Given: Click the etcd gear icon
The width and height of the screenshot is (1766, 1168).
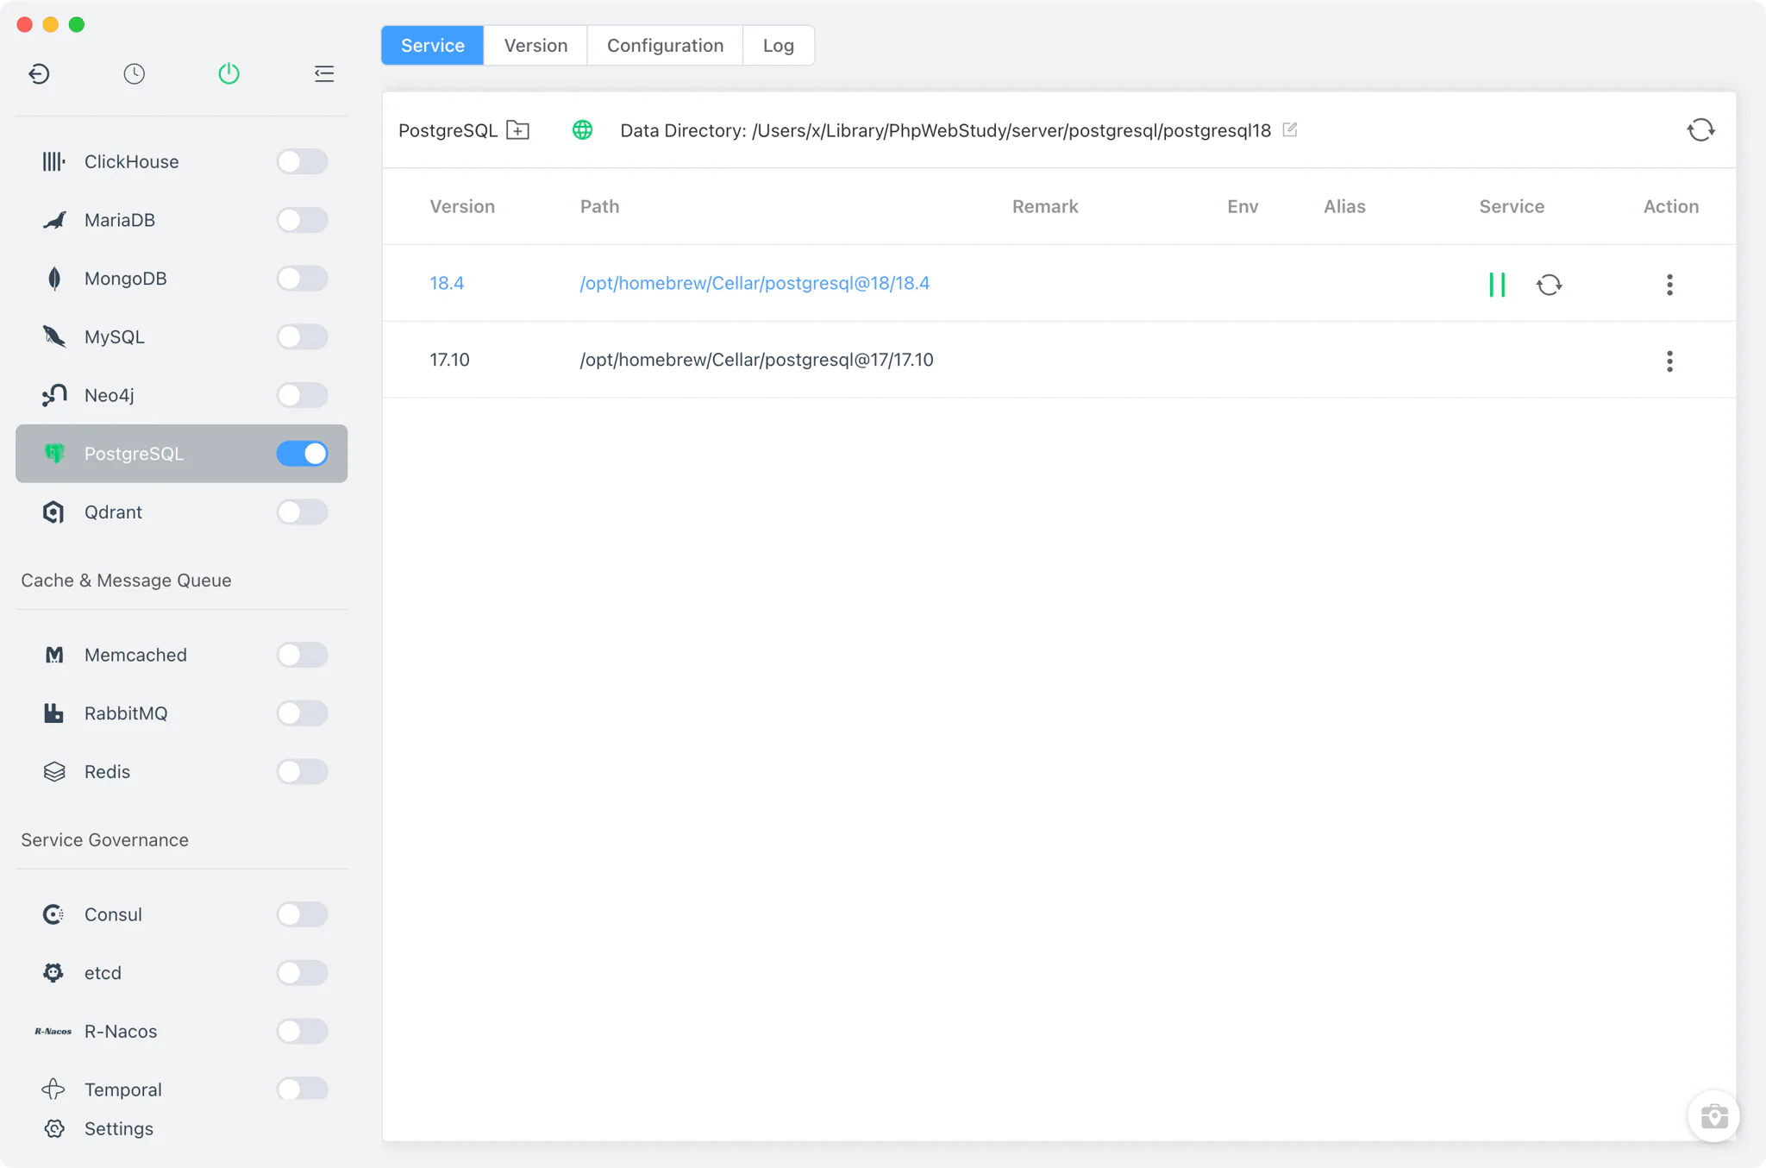Looking at the screenshot, I should click(x=53, y=973).
